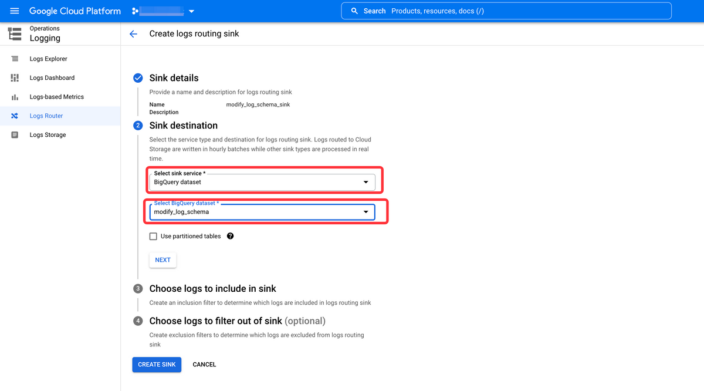Click the search magnifier icon
This screenshot has height=391, width=704.
point(354,11)
